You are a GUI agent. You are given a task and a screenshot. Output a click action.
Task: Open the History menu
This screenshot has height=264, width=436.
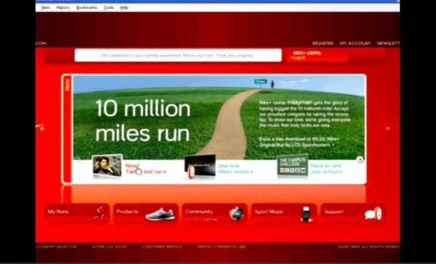pos(63,8)
